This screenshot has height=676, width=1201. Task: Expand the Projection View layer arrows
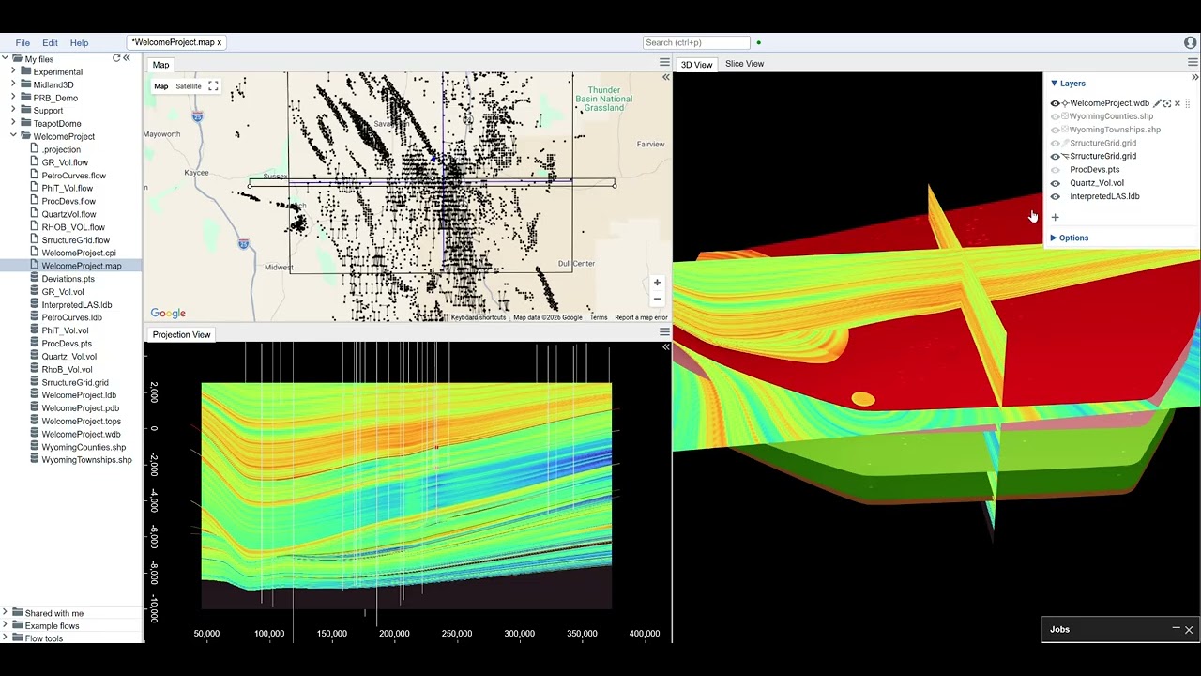click(x=666, y=347)
